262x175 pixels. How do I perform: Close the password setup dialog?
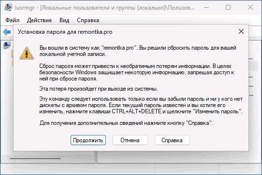[x=241, y=31]
